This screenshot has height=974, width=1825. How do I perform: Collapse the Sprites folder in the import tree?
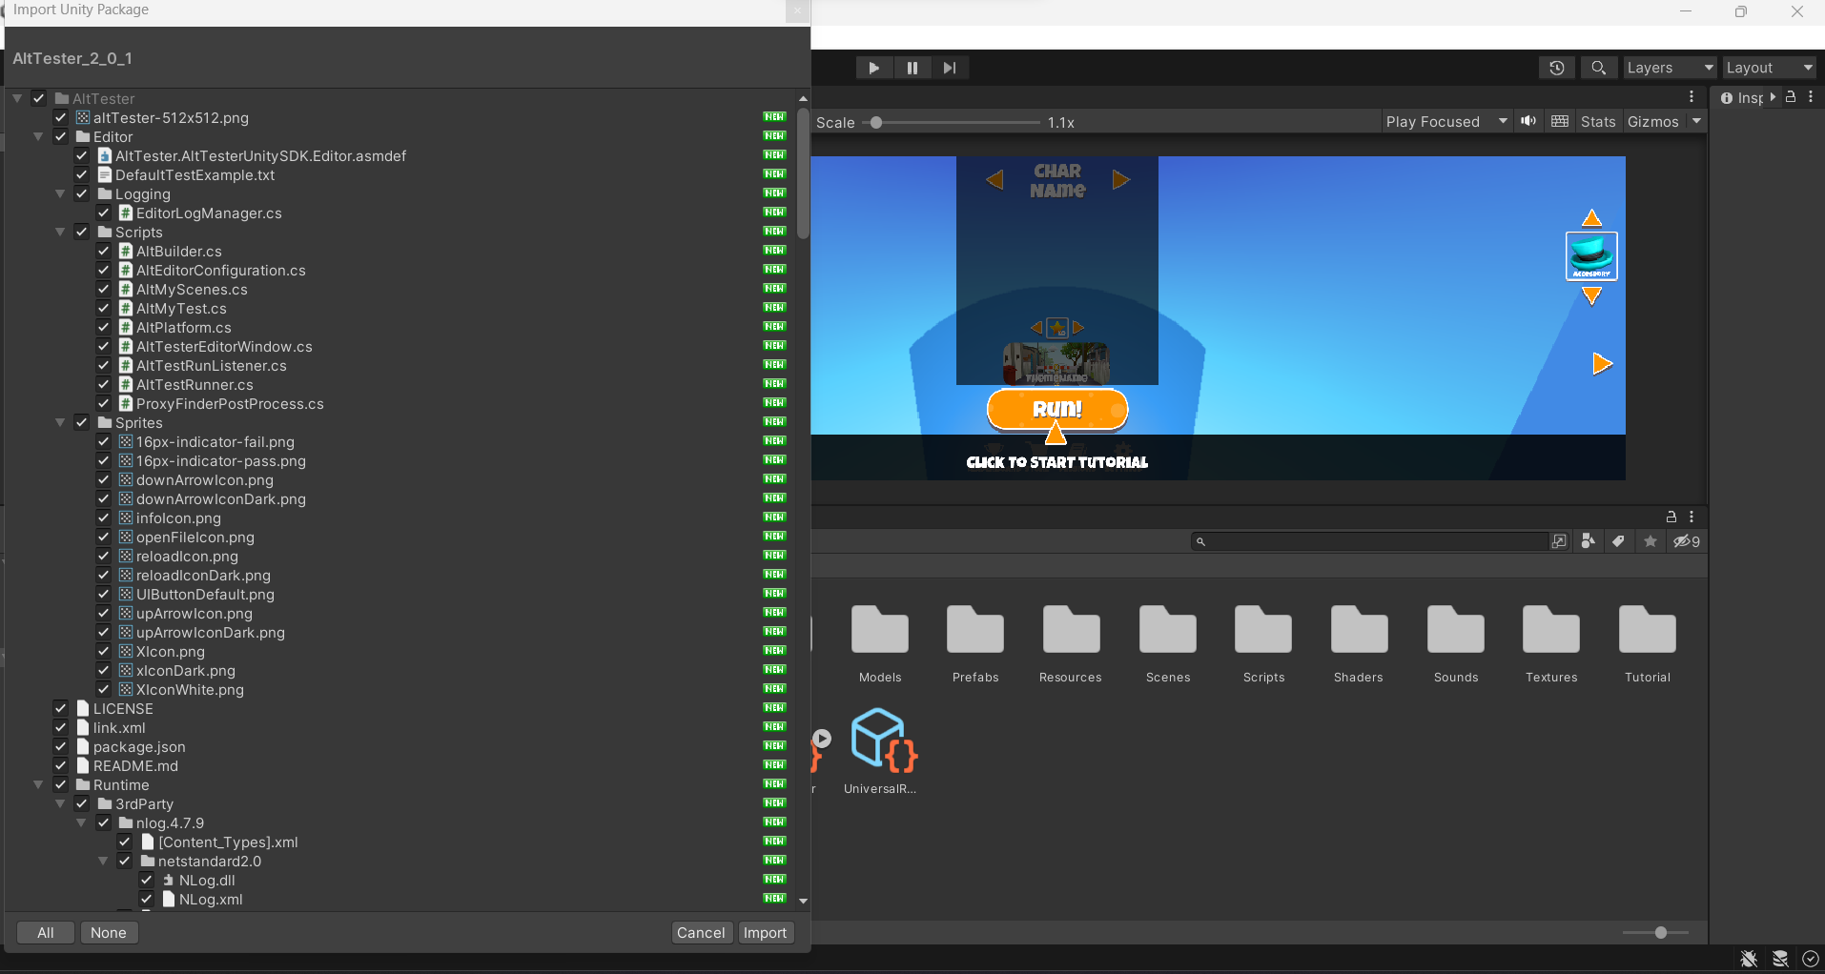(x=59, y=422)
